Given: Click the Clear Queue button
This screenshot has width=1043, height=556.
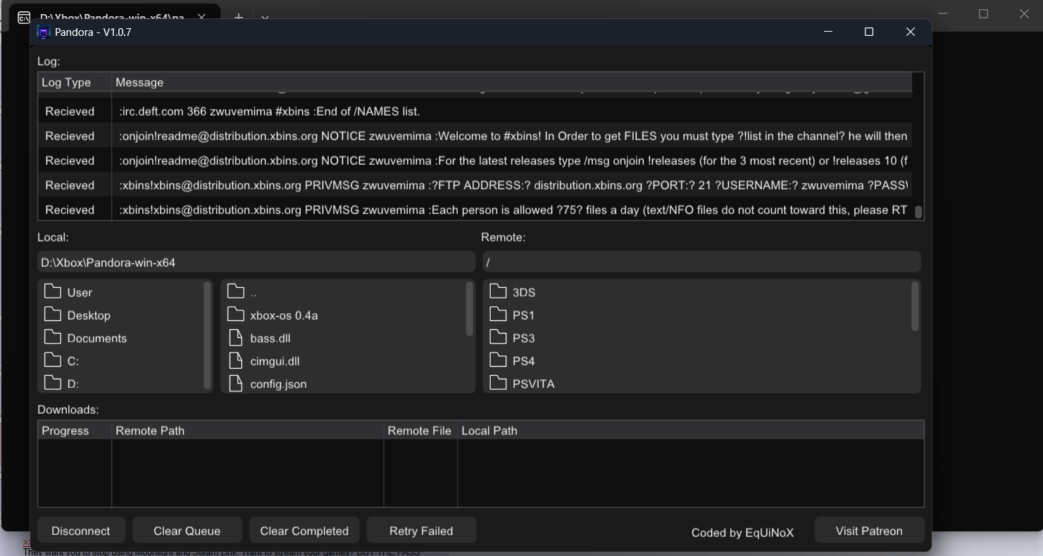Looking at the screenshot, I should coord(187,531).
